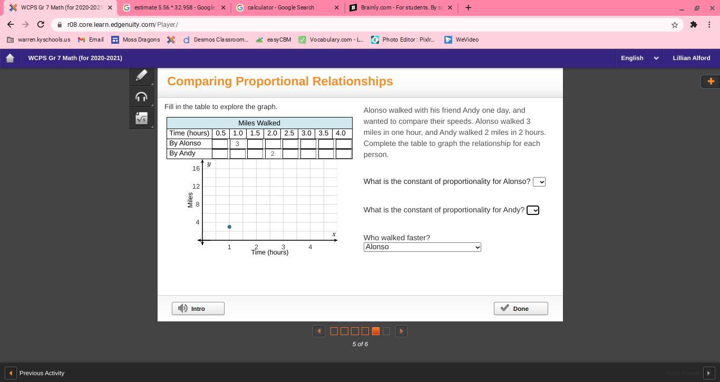This screenshot has width=720, height=382.
Task: Close the WCPS Gr 7 Math tab
Action: (x=109, y=7)
